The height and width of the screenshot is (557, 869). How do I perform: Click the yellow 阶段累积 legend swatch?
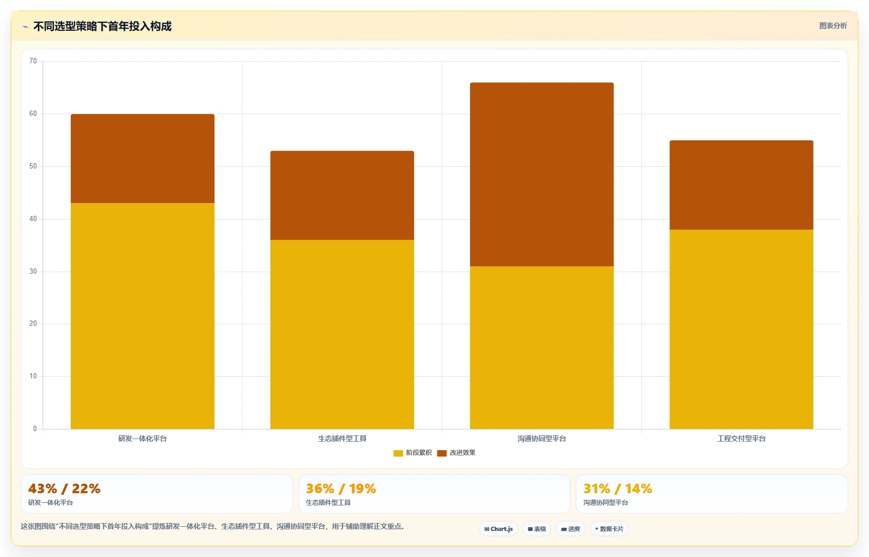click(398, 453)
